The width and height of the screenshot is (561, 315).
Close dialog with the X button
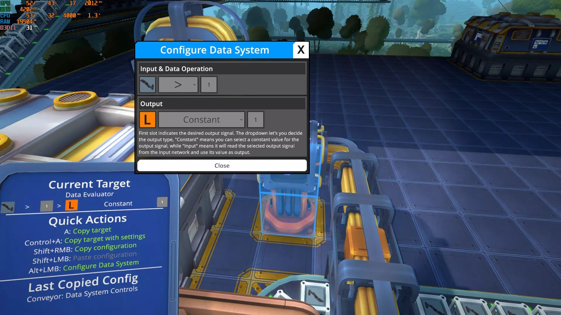pos(301,50)
